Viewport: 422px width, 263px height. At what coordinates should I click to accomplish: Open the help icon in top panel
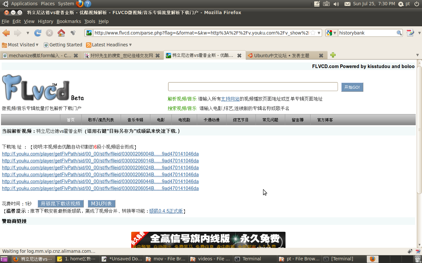tap(87, 4)
